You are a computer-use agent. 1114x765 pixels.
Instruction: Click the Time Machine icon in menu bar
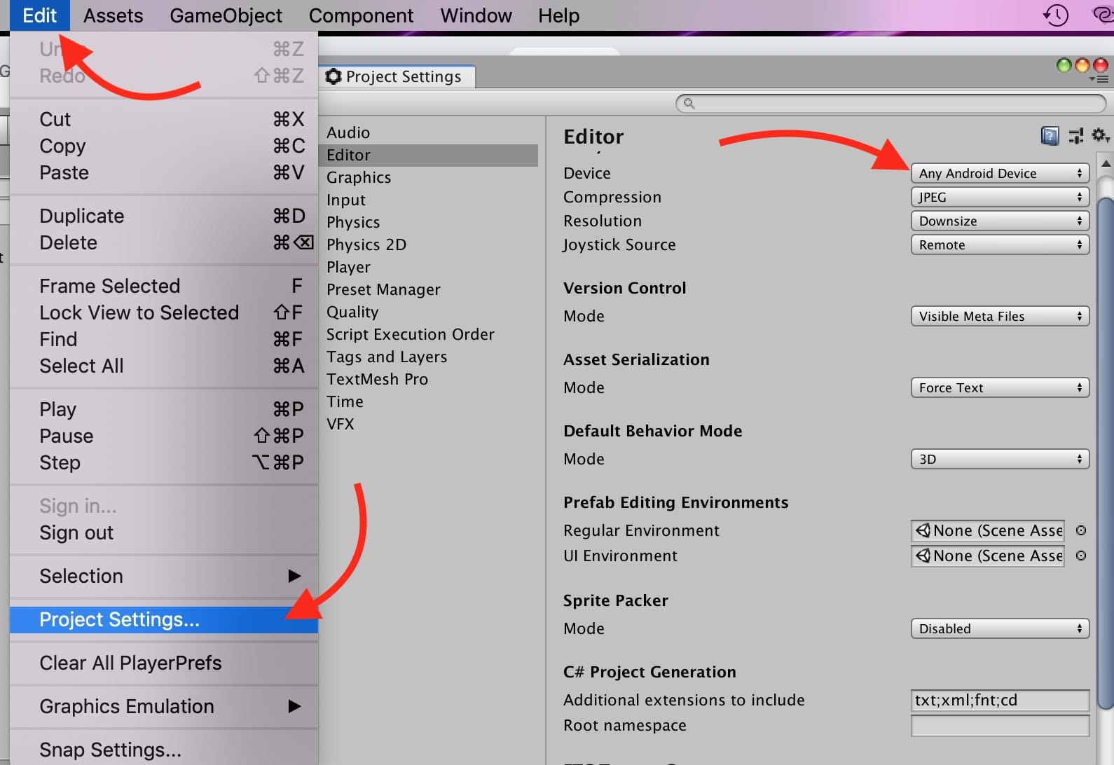pyautogui.click(x=1055, y=15)
